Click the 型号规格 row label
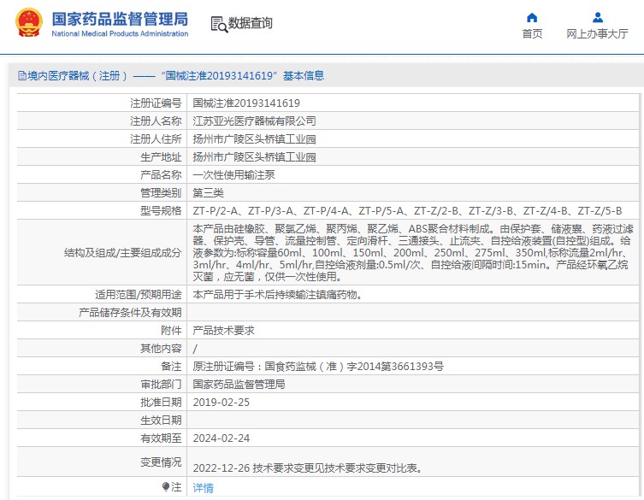This screenshot has height=500, width=644. [x=161, y=211]
